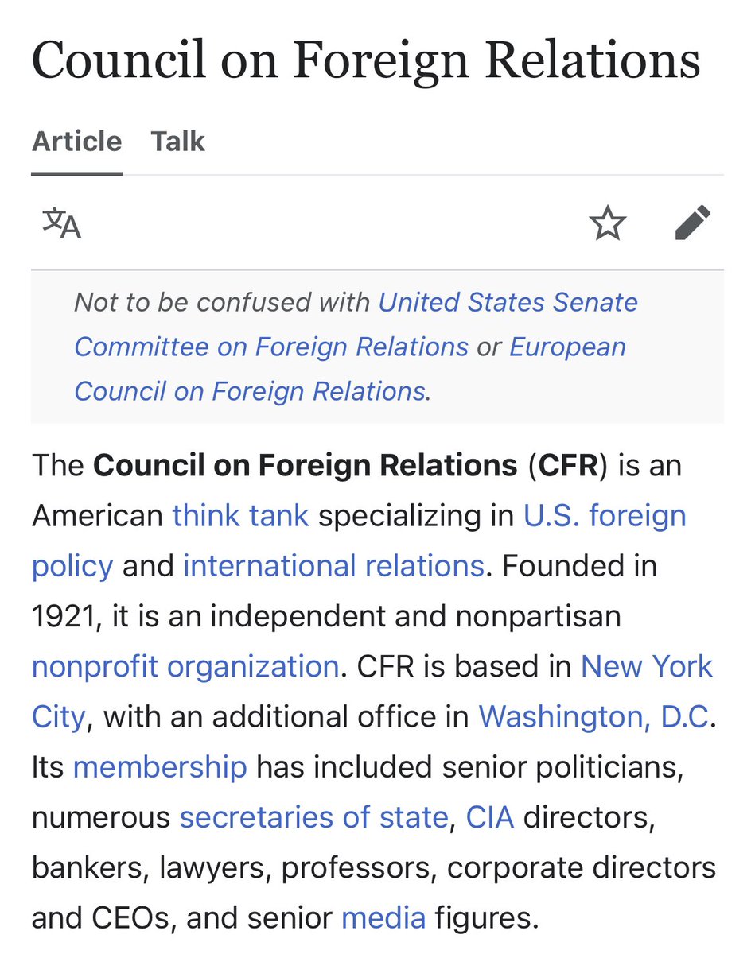The width and height of the screenshot is (755, 954).
Task: Open the language selection icon
Action: [x=61, y=223]
